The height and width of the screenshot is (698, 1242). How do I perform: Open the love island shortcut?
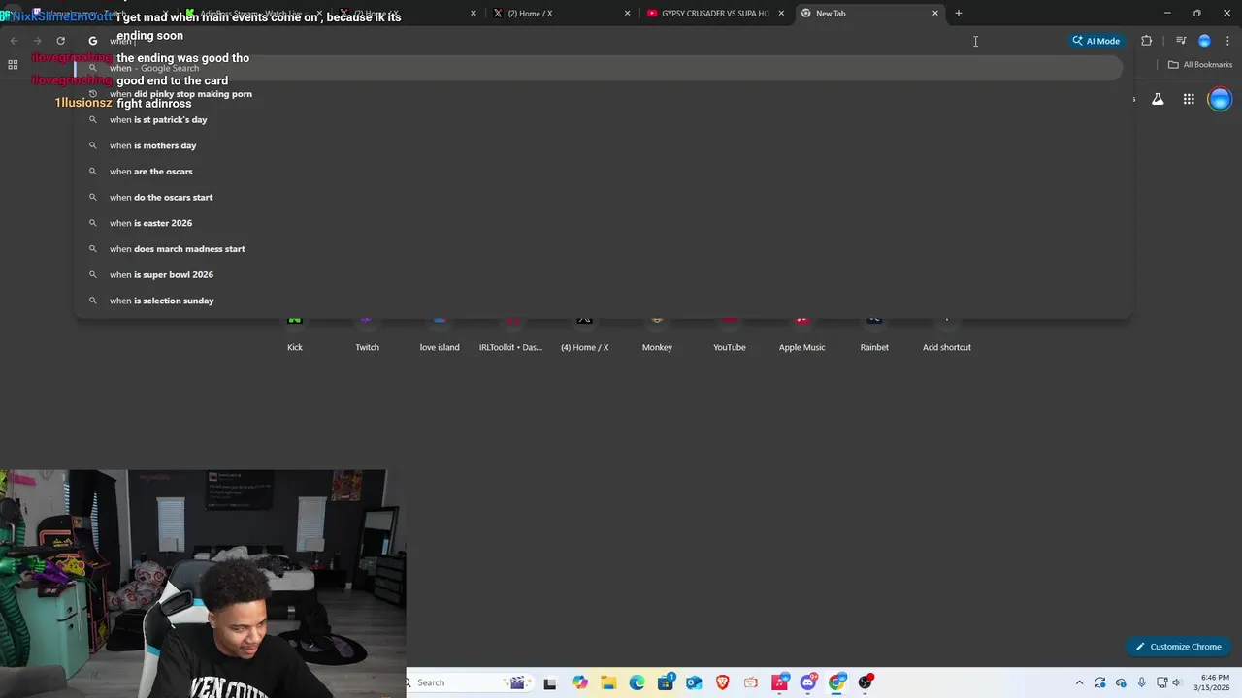(440, 333)
